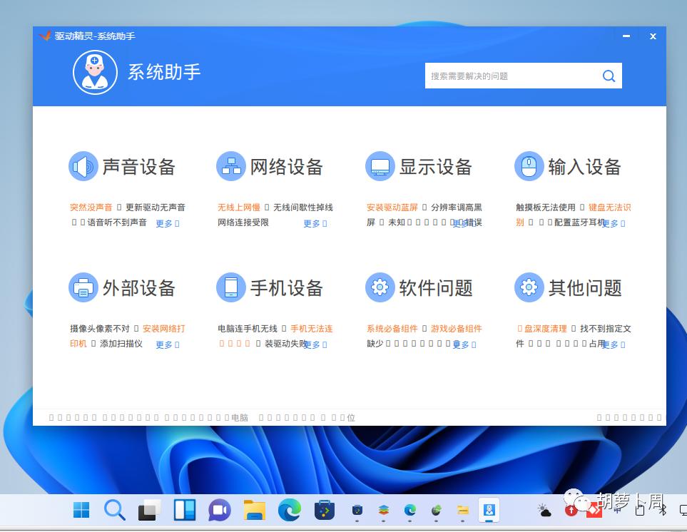Screen dimensions: 687x532
Task: Click the 其他问题 gear icon
Action: [x=528, y=287]
